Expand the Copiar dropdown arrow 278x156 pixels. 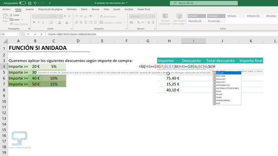click(22, 19)
